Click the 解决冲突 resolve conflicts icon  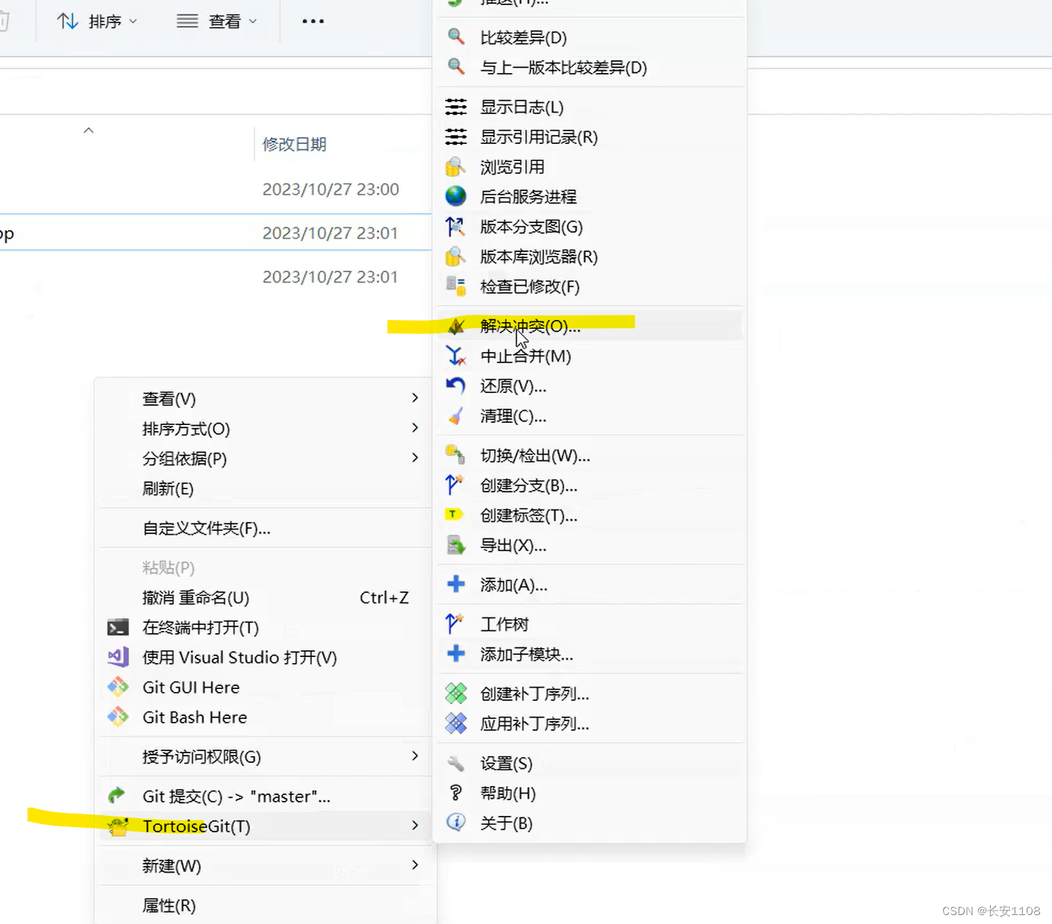pos(456,326)
